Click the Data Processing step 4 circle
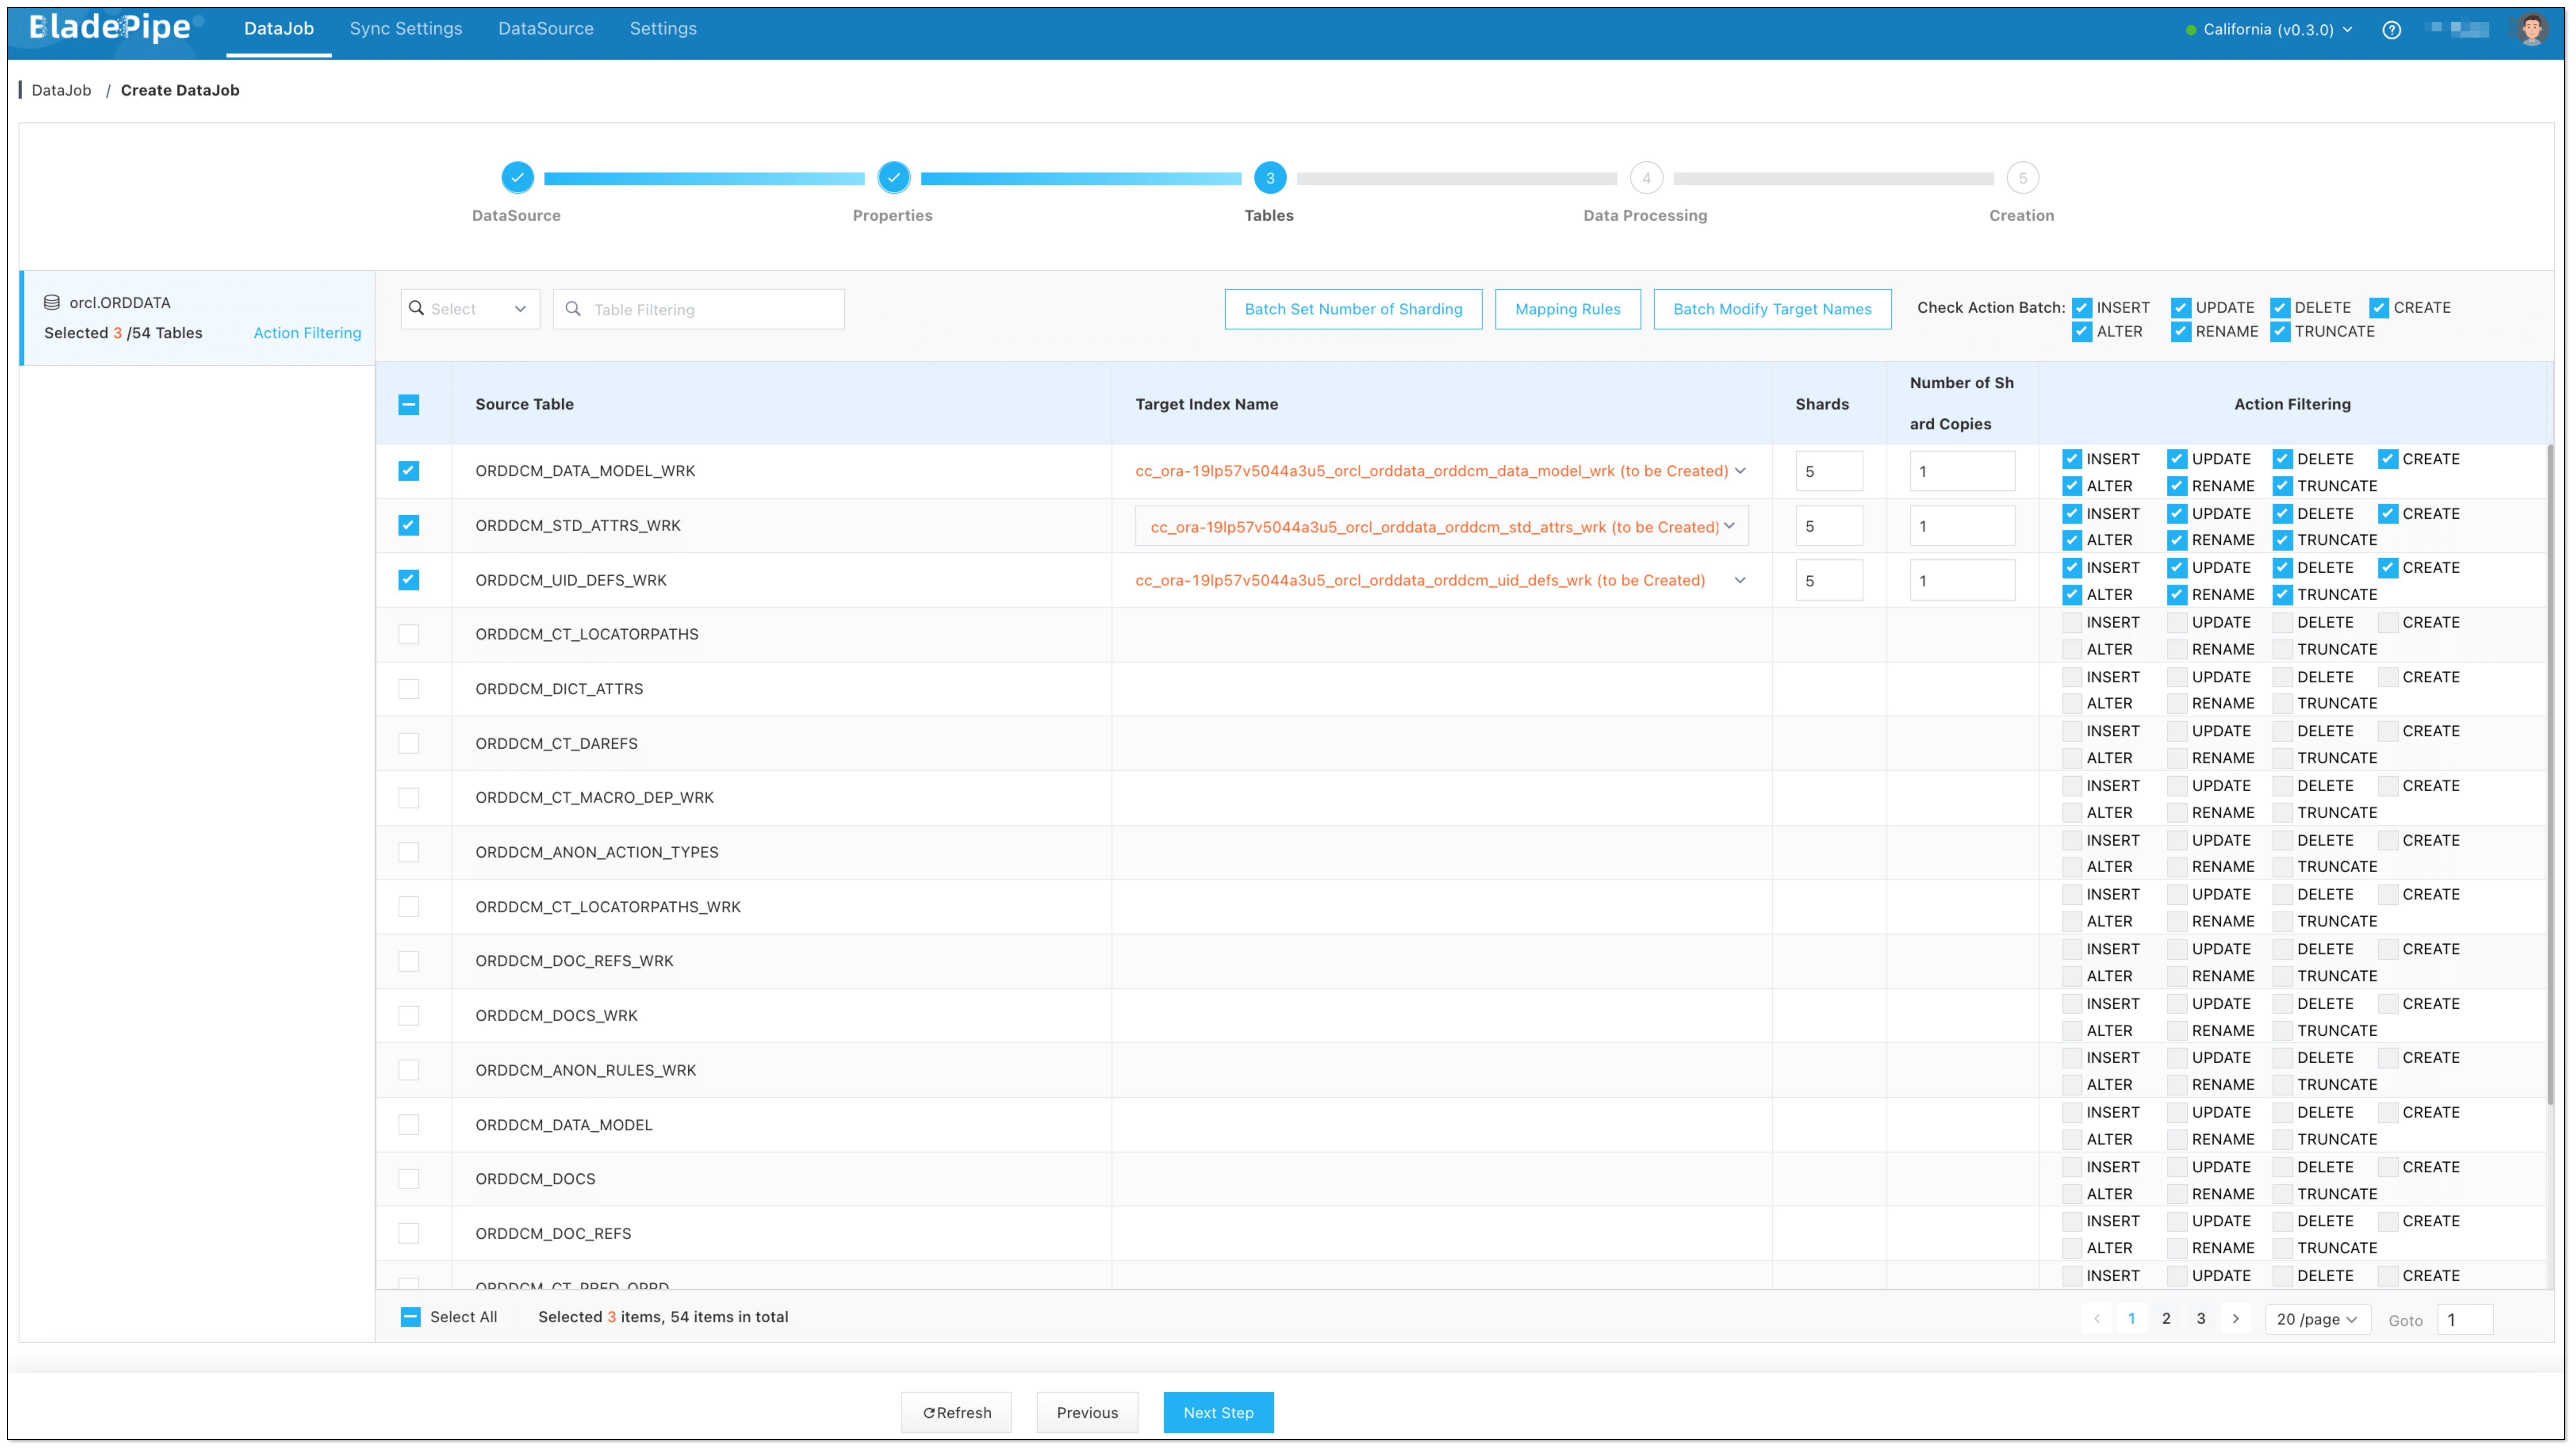The height and width of the screenshot is (1451, 2576). pos(1646,178)
